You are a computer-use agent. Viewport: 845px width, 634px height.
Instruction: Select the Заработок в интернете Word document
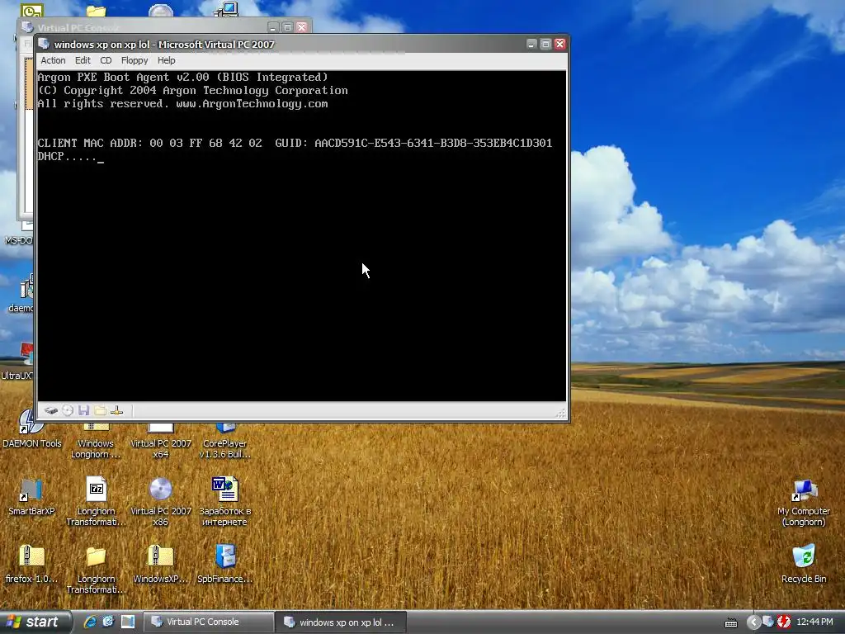tap(224, 501)
